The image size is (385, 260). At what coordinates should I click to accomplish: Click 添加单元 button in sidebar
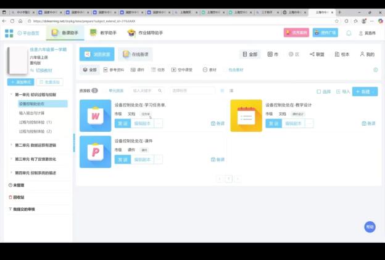click(x=21, y=82)
